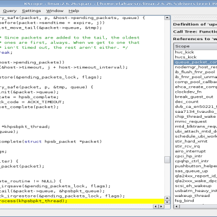Select ehca_create_comp result row
Screen dimensions: 217x217
(x=195, y=87)
